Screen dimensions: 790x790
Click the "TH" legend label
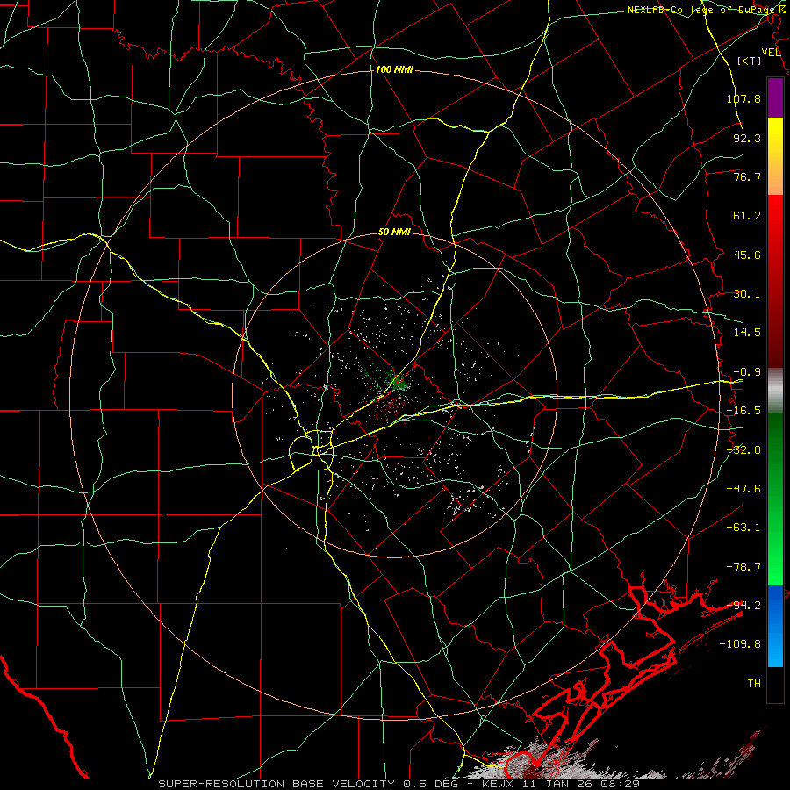pyautogui.click(x=754, y=684)
